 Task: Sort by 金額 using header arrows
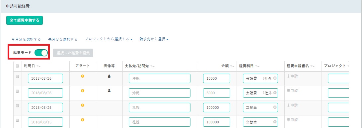(232, 66)
